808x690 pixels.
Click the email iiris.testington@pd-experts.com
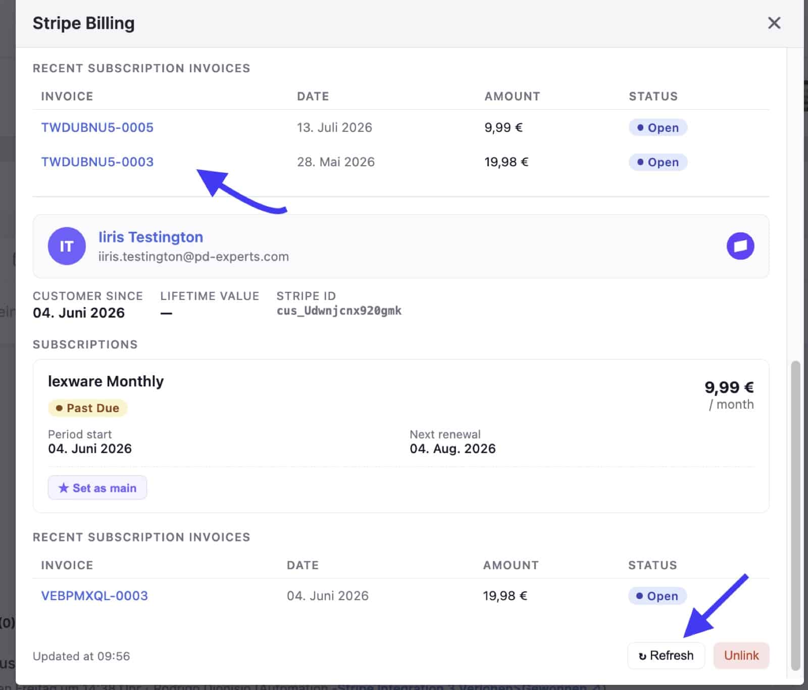tap(193, 257)
